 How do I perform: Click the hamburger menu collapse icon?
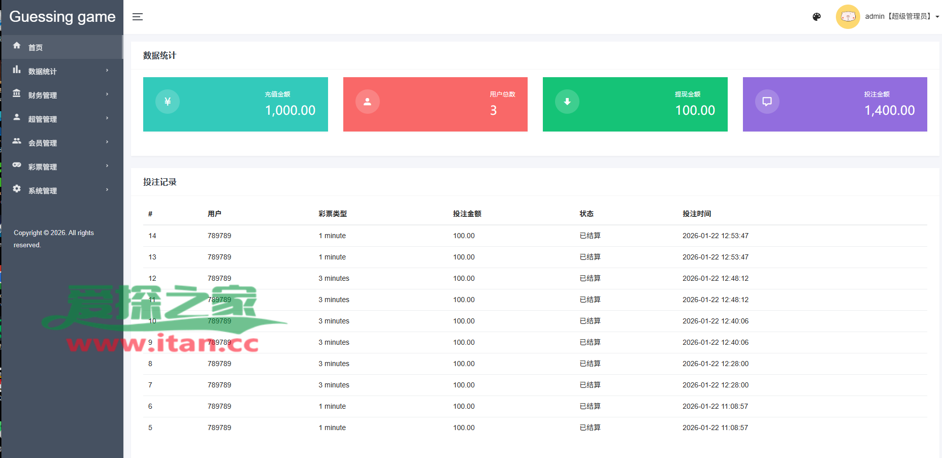coord(137,17)
